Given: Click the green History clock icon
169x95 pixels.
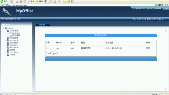Looking at the screenshot, I should coord(46,1).
